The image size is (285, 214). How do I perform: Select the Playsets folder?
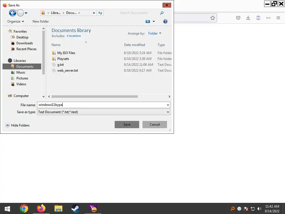pos(63,59)
